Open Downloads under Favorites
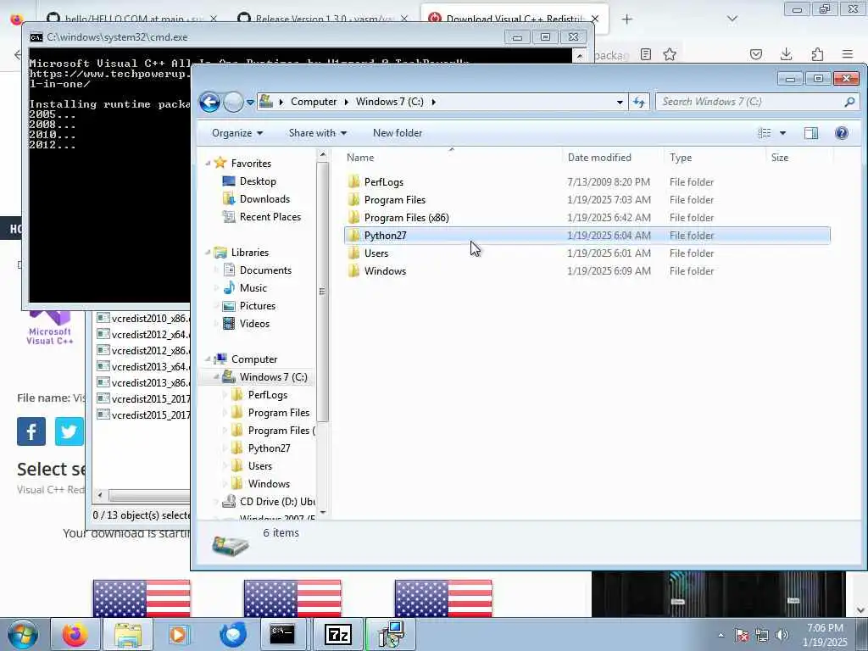868x651 pixels. tap(264, 198)
